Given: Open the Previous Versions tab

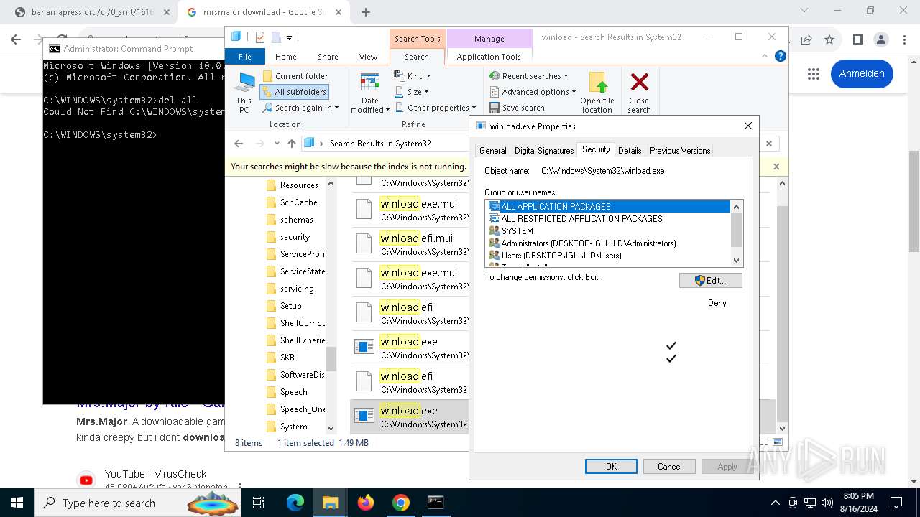Looking at the screenshot, I should pyautogui.click(x=680, y=151).
